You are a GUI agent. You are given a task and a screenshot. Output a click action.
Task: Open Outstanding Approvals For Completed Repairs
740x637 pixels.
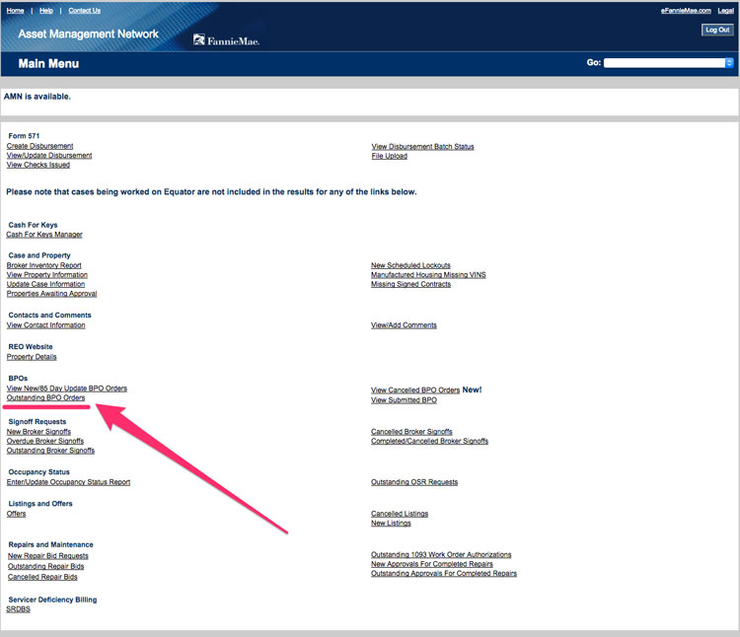pyautogui.click(x=444, y=574)
